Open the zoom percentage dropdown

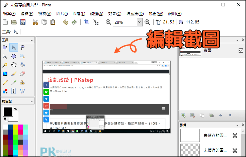tap(140, 22)
